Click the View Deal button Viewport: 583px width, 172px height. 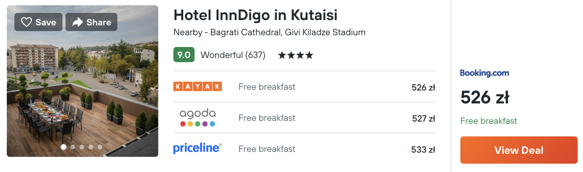point(519,150)
